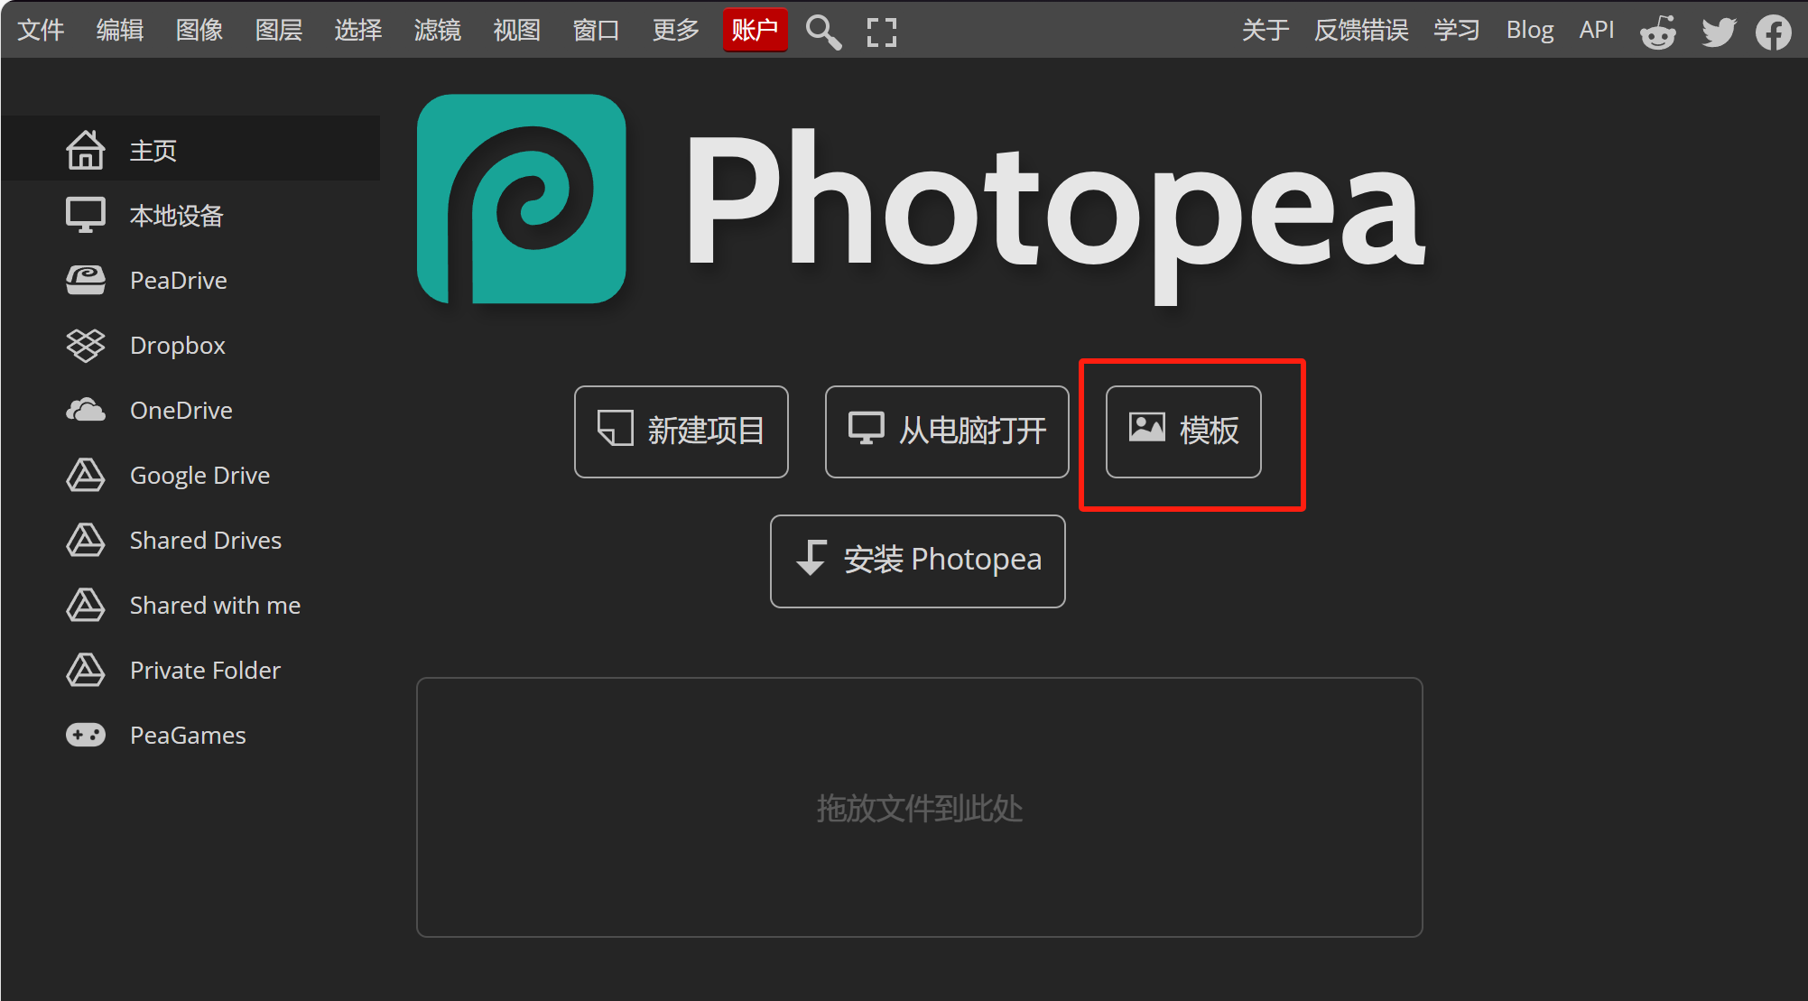
Task: Click the Photopea logo icon
Action: tap(521, 200)
